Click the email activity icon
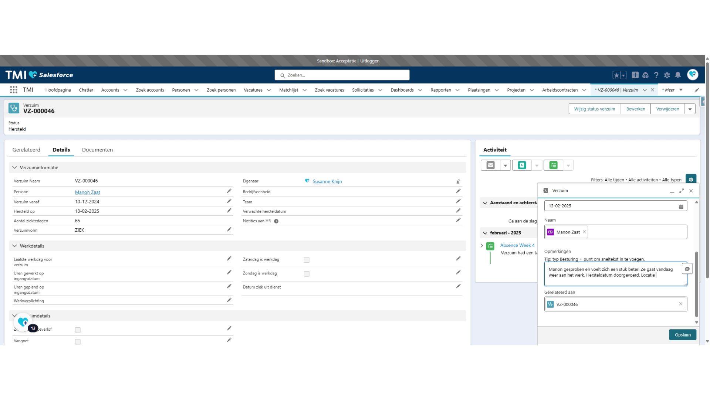Screen dimensions: 710x399 coord(490,165)
